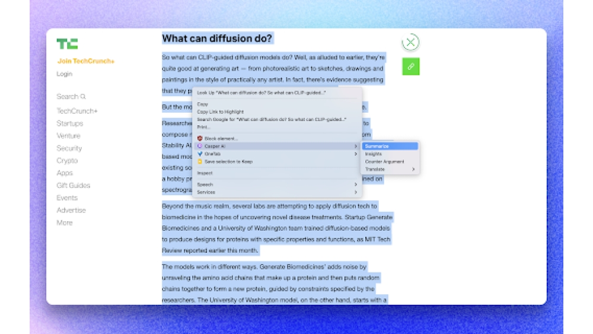Select Inspect in the context menu
Screen dimensions: 593x334
(277, 173)
